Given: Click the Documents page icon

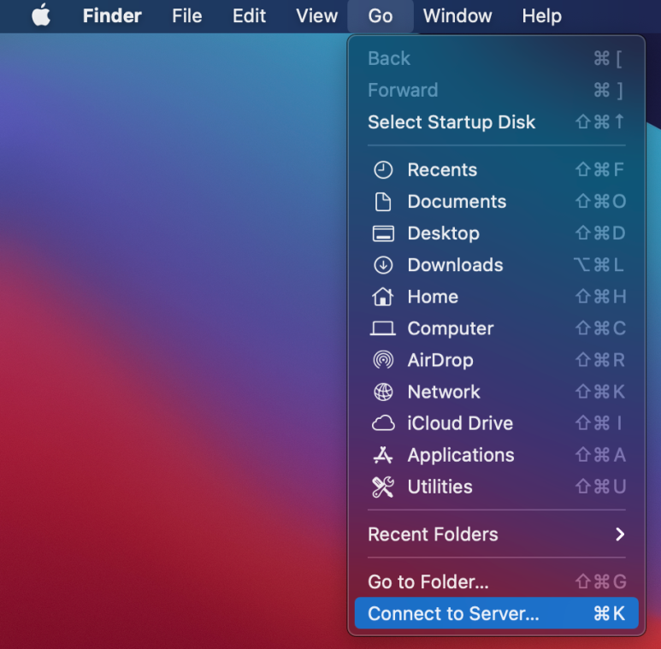Looking at the screenshot, I should 383,202.
